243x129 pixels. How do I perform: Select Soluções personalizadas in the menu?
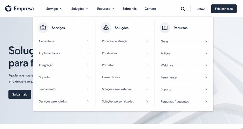tap(125, 101)
